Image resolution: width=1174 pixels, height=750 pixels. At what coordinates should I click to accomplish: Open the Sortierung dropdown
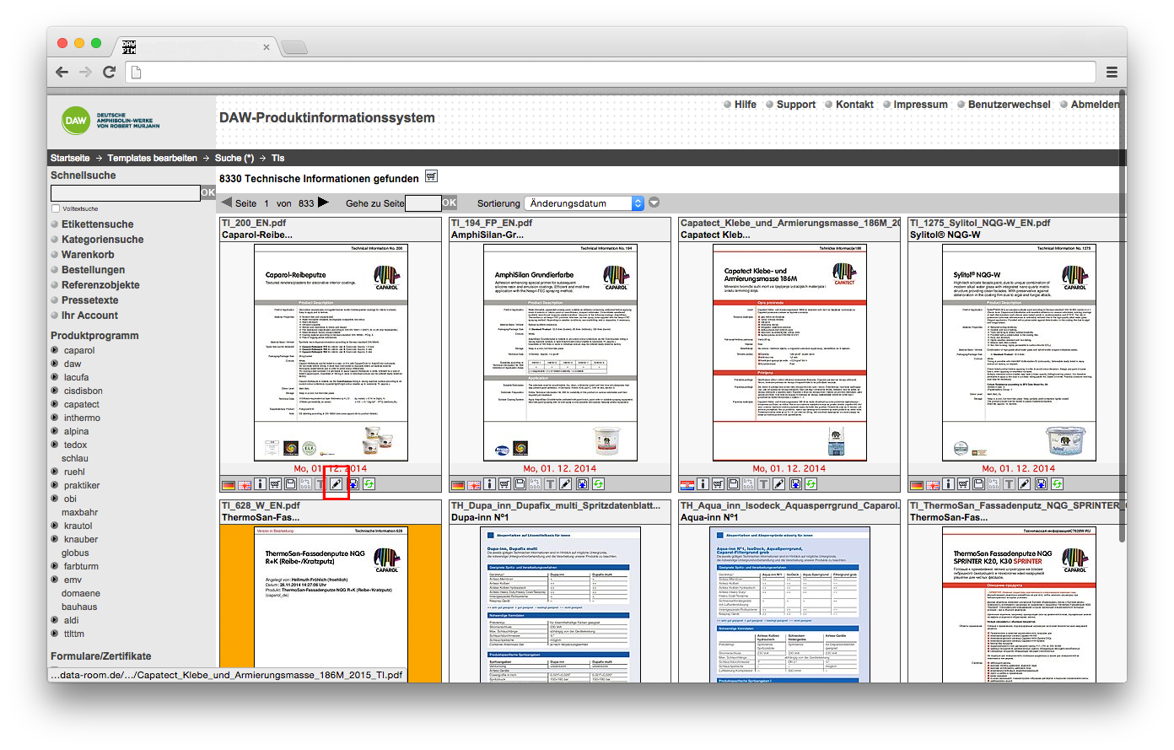coord(584,203)
